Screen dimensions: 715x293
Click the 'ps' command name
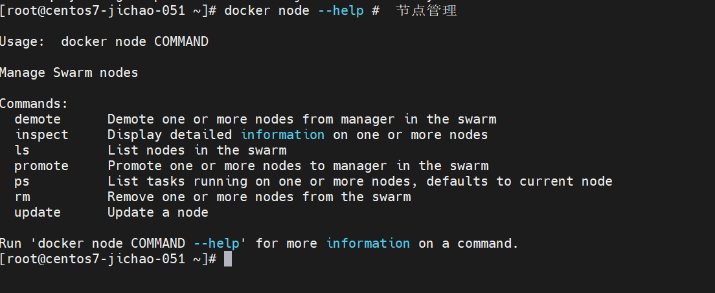22,182
